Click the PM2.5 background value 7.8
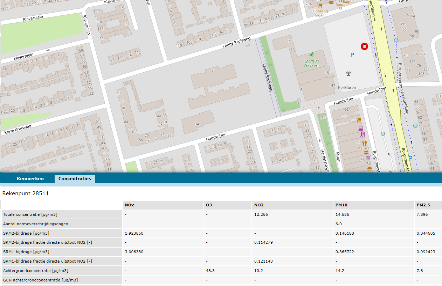The image size is (442, 286). coord(420,271)
